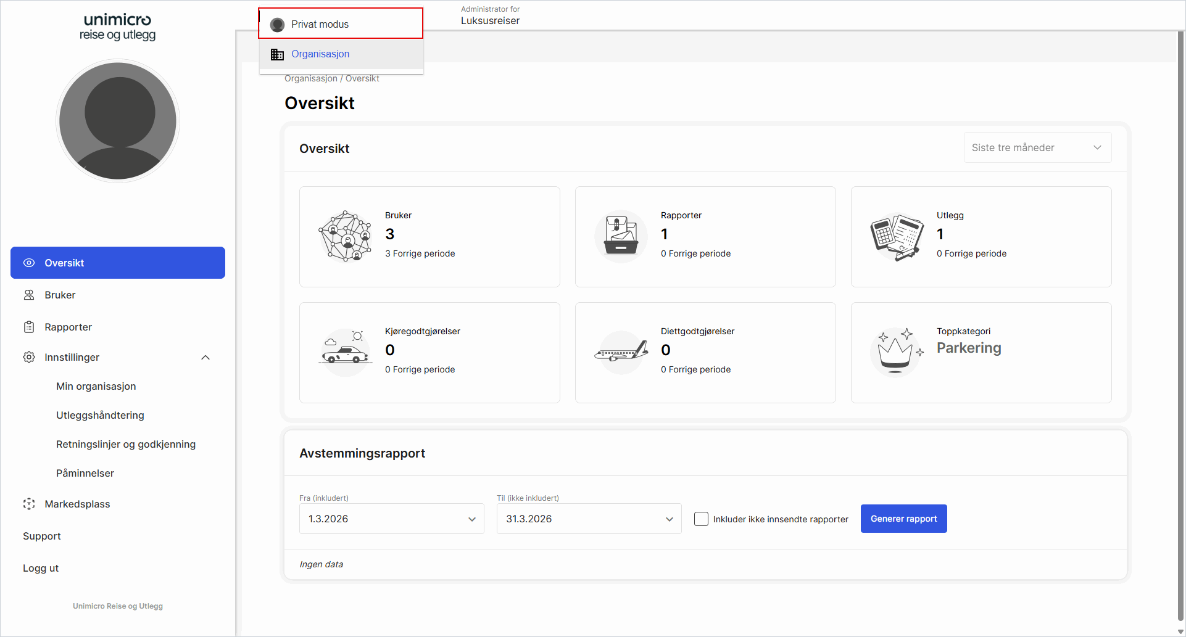This screenshot has width=1186, height=637.
Task: Click the Dietgodtgjørelser airplane illustration
Action: [x=621, y=353]
